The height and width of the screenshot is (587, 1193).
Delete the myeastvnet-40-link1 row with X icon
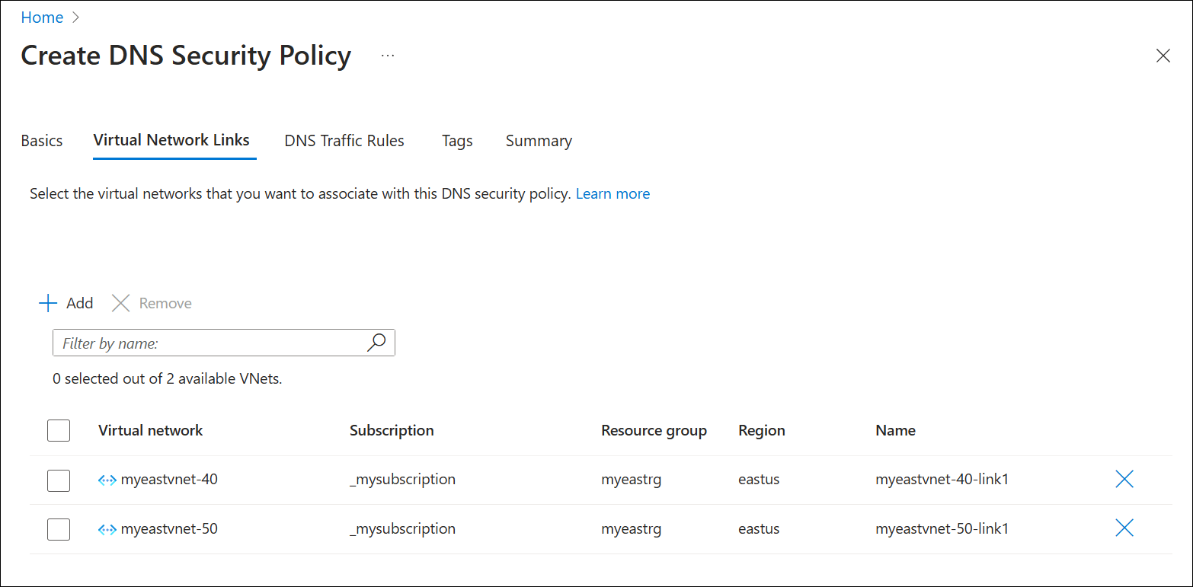click(1124, 479)
